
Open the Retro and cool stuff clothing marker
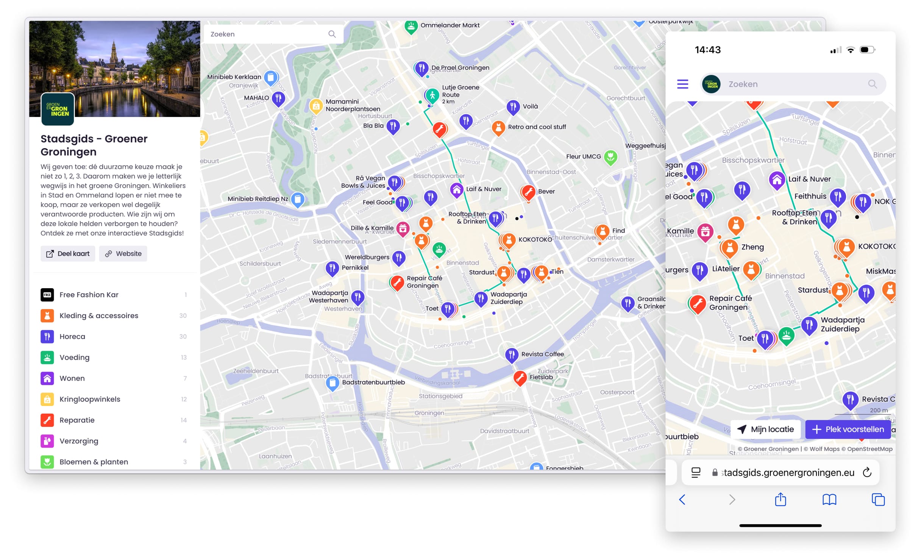(499, 128)
